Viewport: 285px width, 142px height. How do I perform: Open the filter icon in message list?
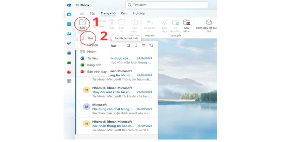tap(144, 46)
